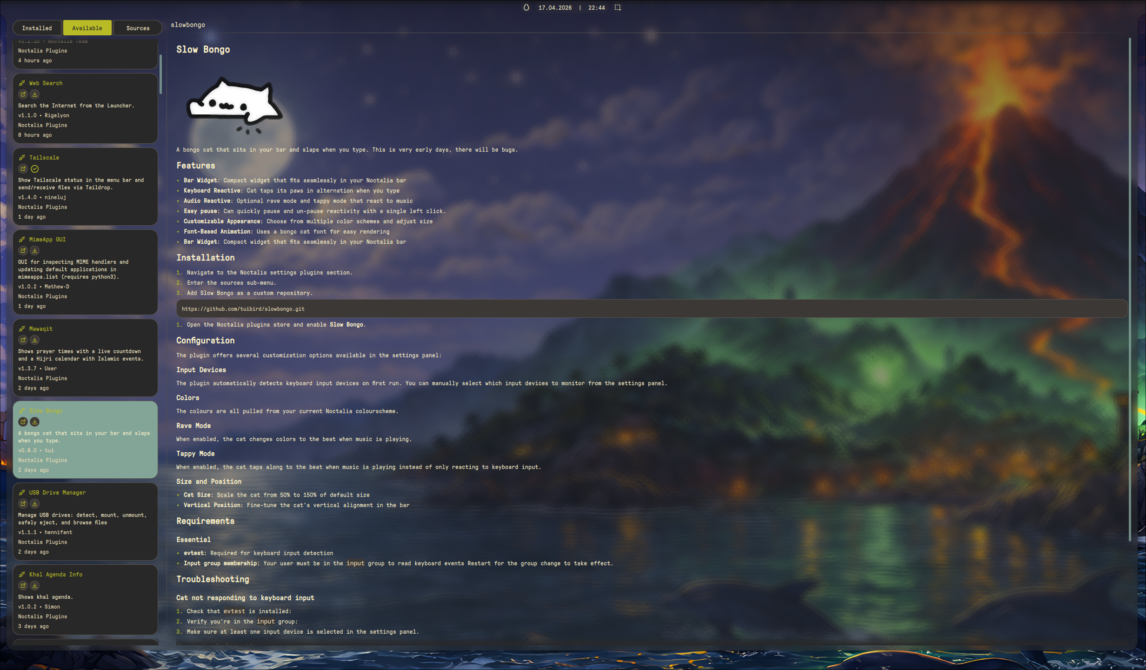Click the plug icon beside MimeApp GUI
1146x670 pixels.
(x=22, y=240)
